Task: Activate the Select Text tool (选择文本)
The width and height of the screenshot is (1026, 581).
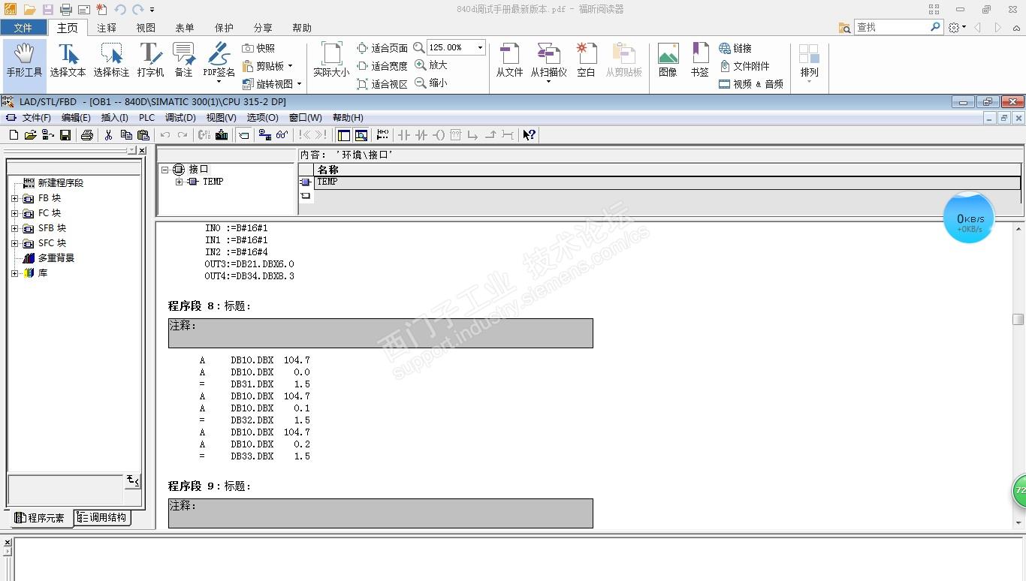Action: 68,60
